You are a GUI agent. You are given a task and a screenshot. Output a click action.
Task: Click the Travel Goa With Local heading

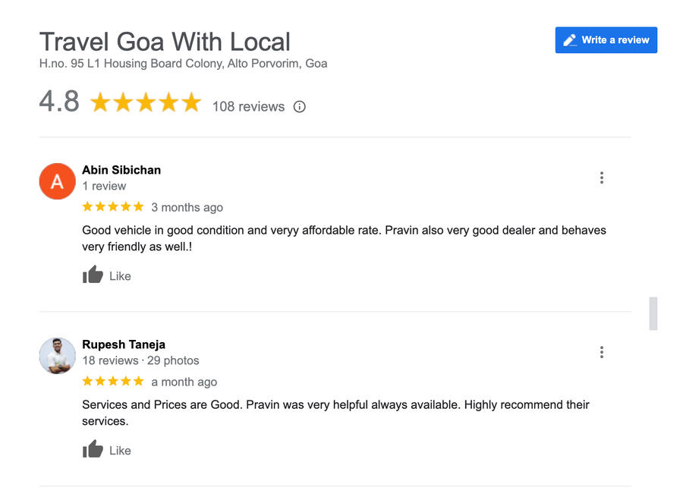point(165,42)
